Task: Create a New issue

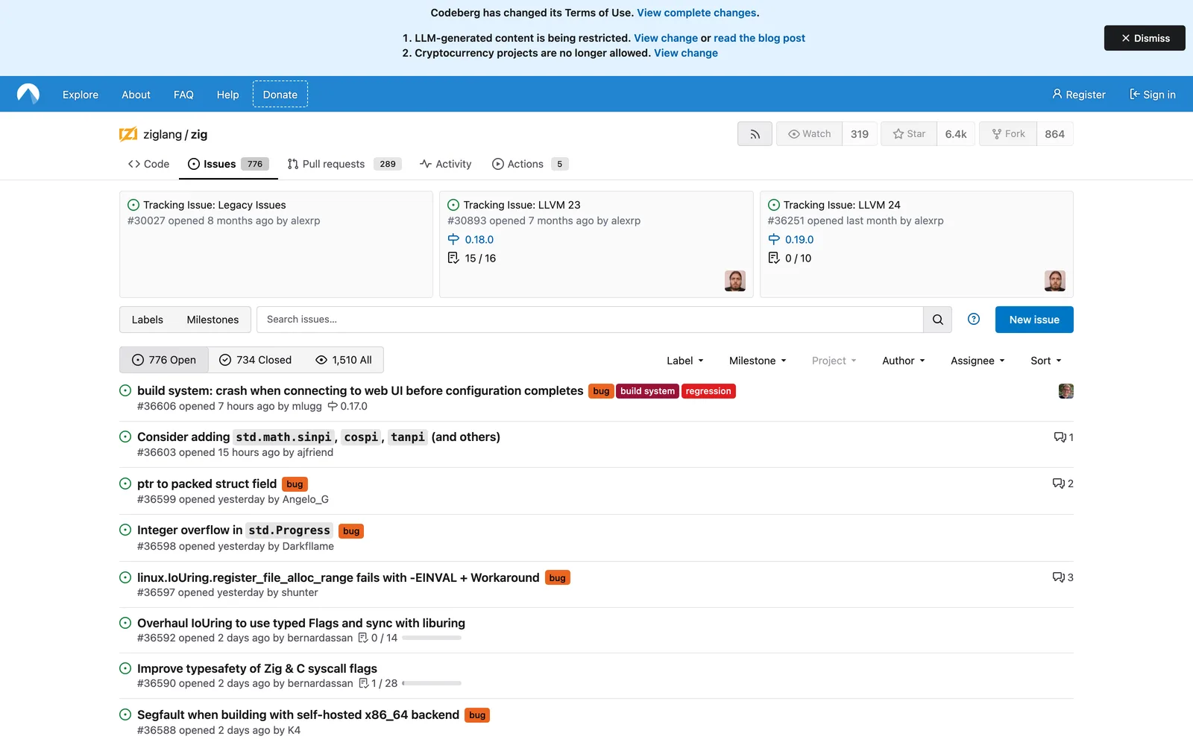Action: (x=1034, y=320)
